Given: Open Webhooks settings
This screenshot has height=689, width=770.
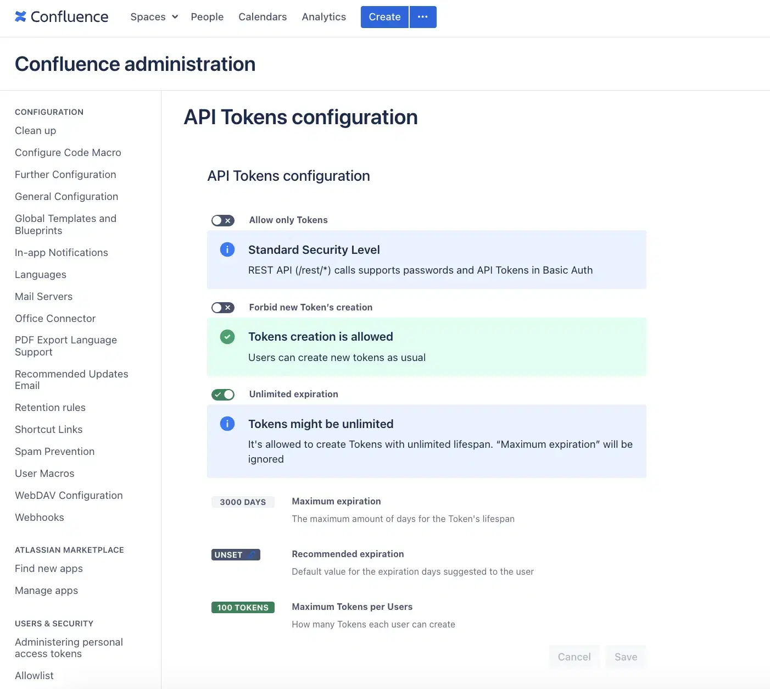Looking at the screenshot, I should (x=40, y=518).
